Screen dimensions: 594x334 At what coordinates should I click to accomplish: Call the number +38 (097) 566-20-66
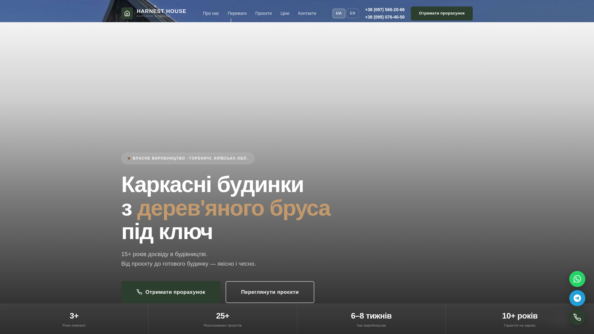[x=385, y=10]
